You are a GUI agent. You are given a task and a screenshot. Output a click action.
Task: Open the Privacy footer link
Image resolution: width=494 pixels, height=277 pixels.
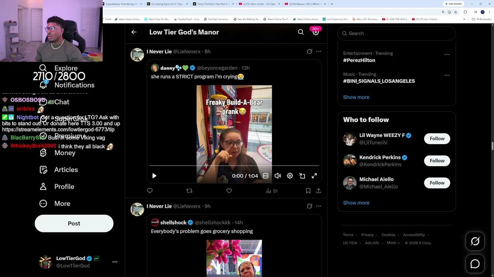(367, 235)
